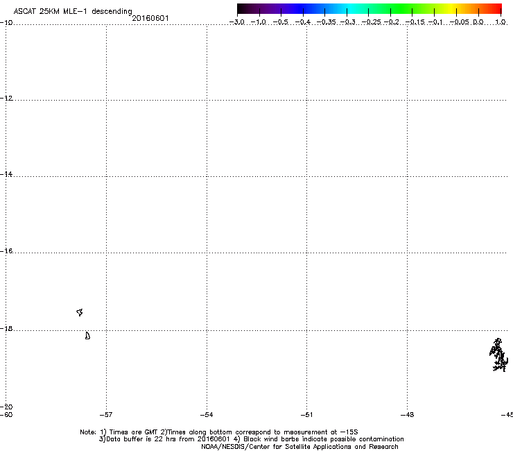Click the -0.05 color scale label
513x451 pixels.
click(459, 22)
